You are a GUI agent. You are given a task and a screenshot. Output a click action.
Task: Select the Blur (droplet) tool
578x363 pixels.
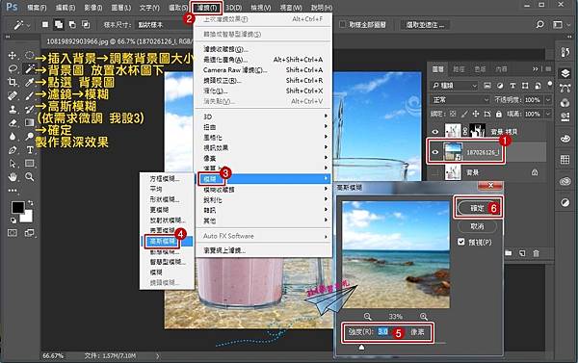[13, 137]
